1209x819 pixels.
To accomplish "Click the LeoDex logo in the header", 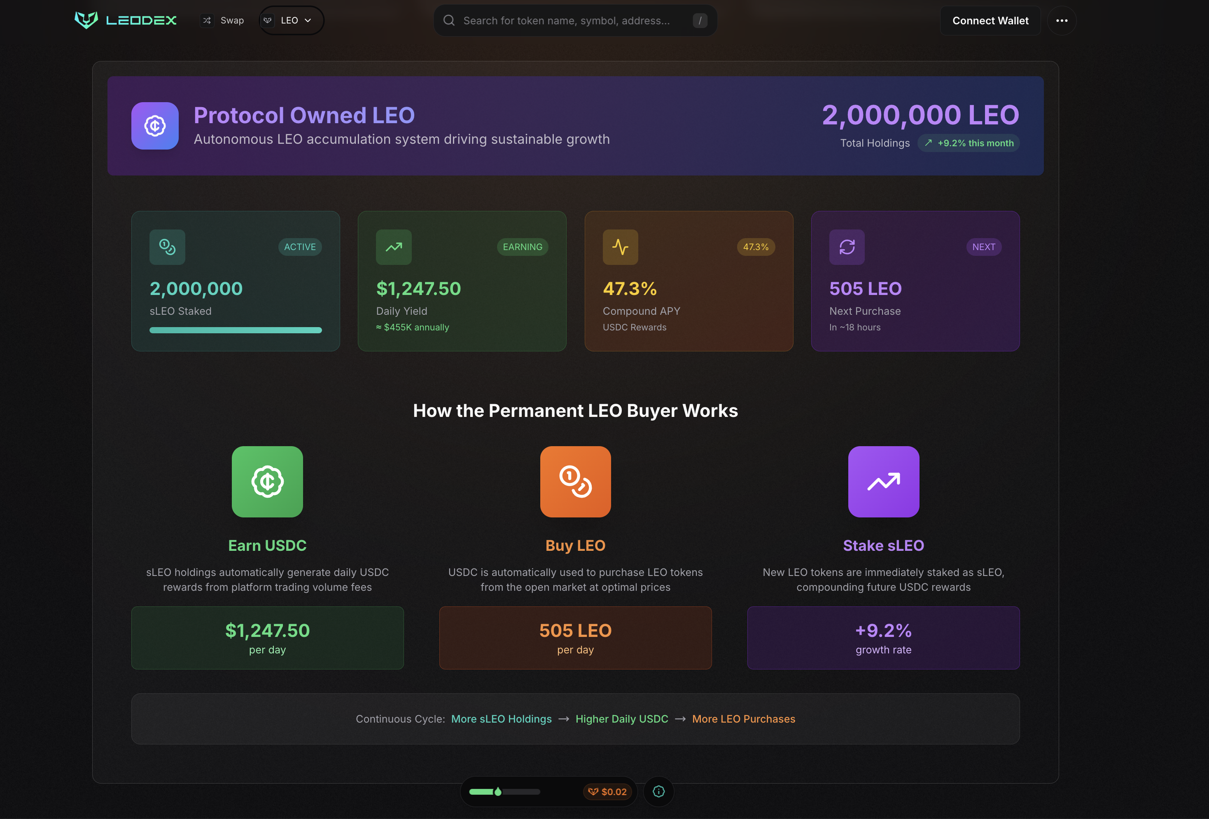I will tap(125, 20).
